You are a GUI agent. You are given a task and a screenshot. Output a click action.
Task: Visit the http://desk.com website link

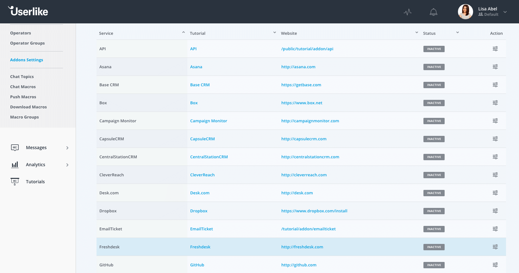click(x=297, y=193)
